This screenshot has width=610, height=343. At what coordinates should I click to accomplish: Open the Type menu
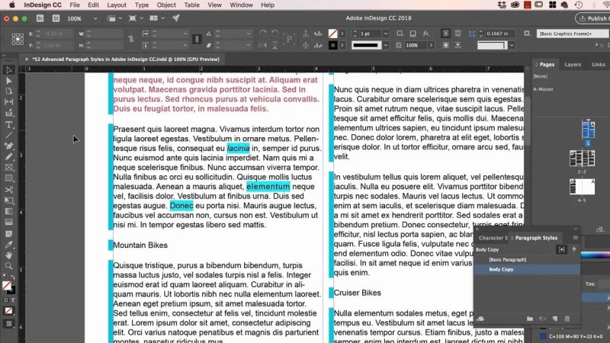(x=142, y=5)
